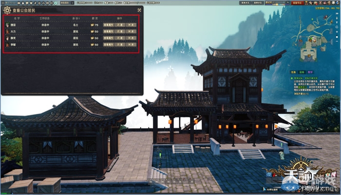Image resolution: width=341 pixels, height=195 pixels.
Task: Click the gourd potion icon in the top toolbar
Action: coord(23,3)
